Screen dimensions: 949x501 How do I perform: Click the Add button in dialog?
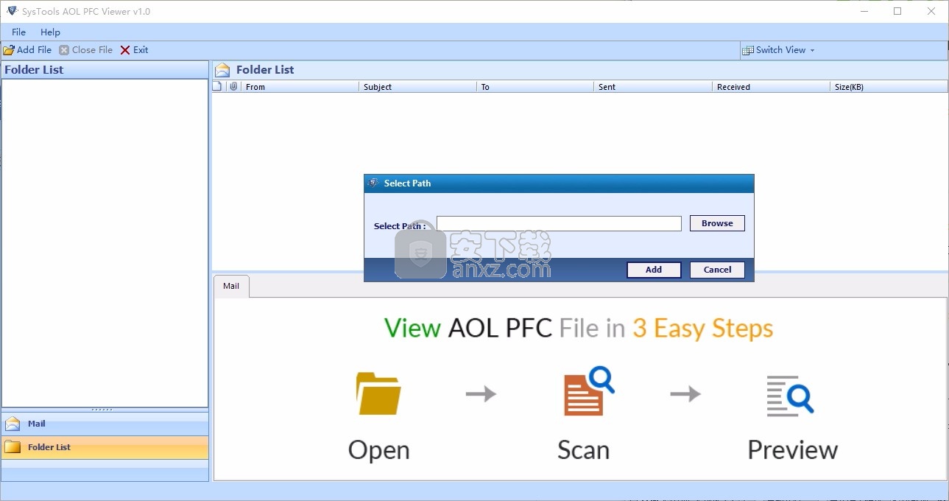654,270
